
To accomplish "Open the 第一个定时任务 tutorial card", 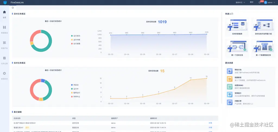I will (237, 48).
